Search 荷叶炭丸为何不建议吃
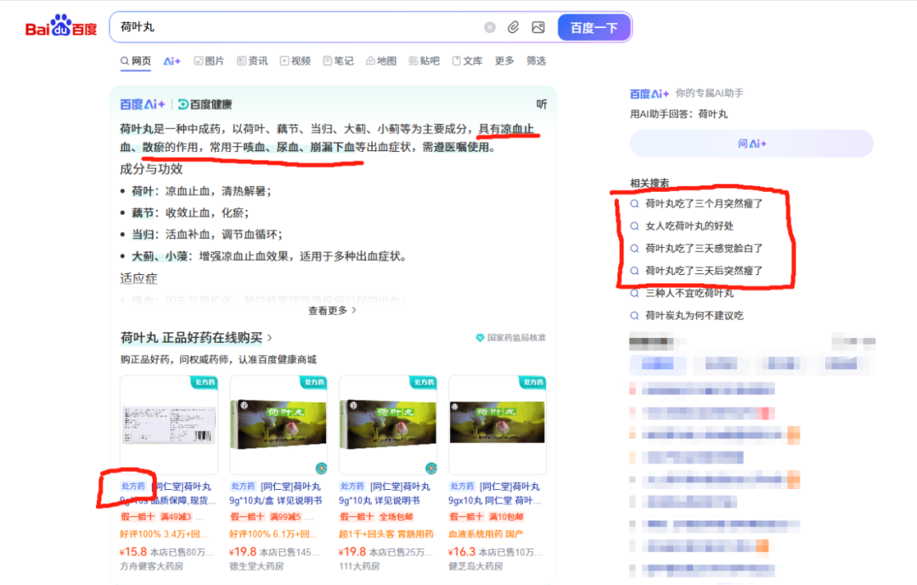 [x=695, y=315]
